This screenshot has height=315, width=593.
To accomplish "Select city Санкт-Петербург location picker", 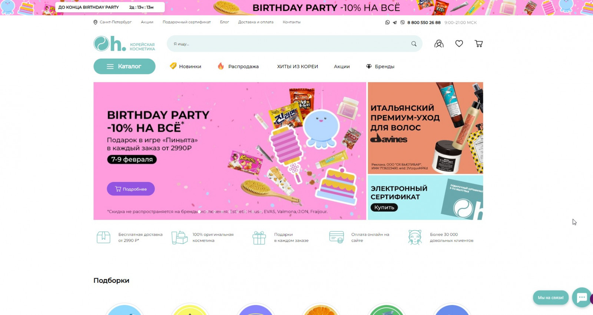I will point(112,22).
